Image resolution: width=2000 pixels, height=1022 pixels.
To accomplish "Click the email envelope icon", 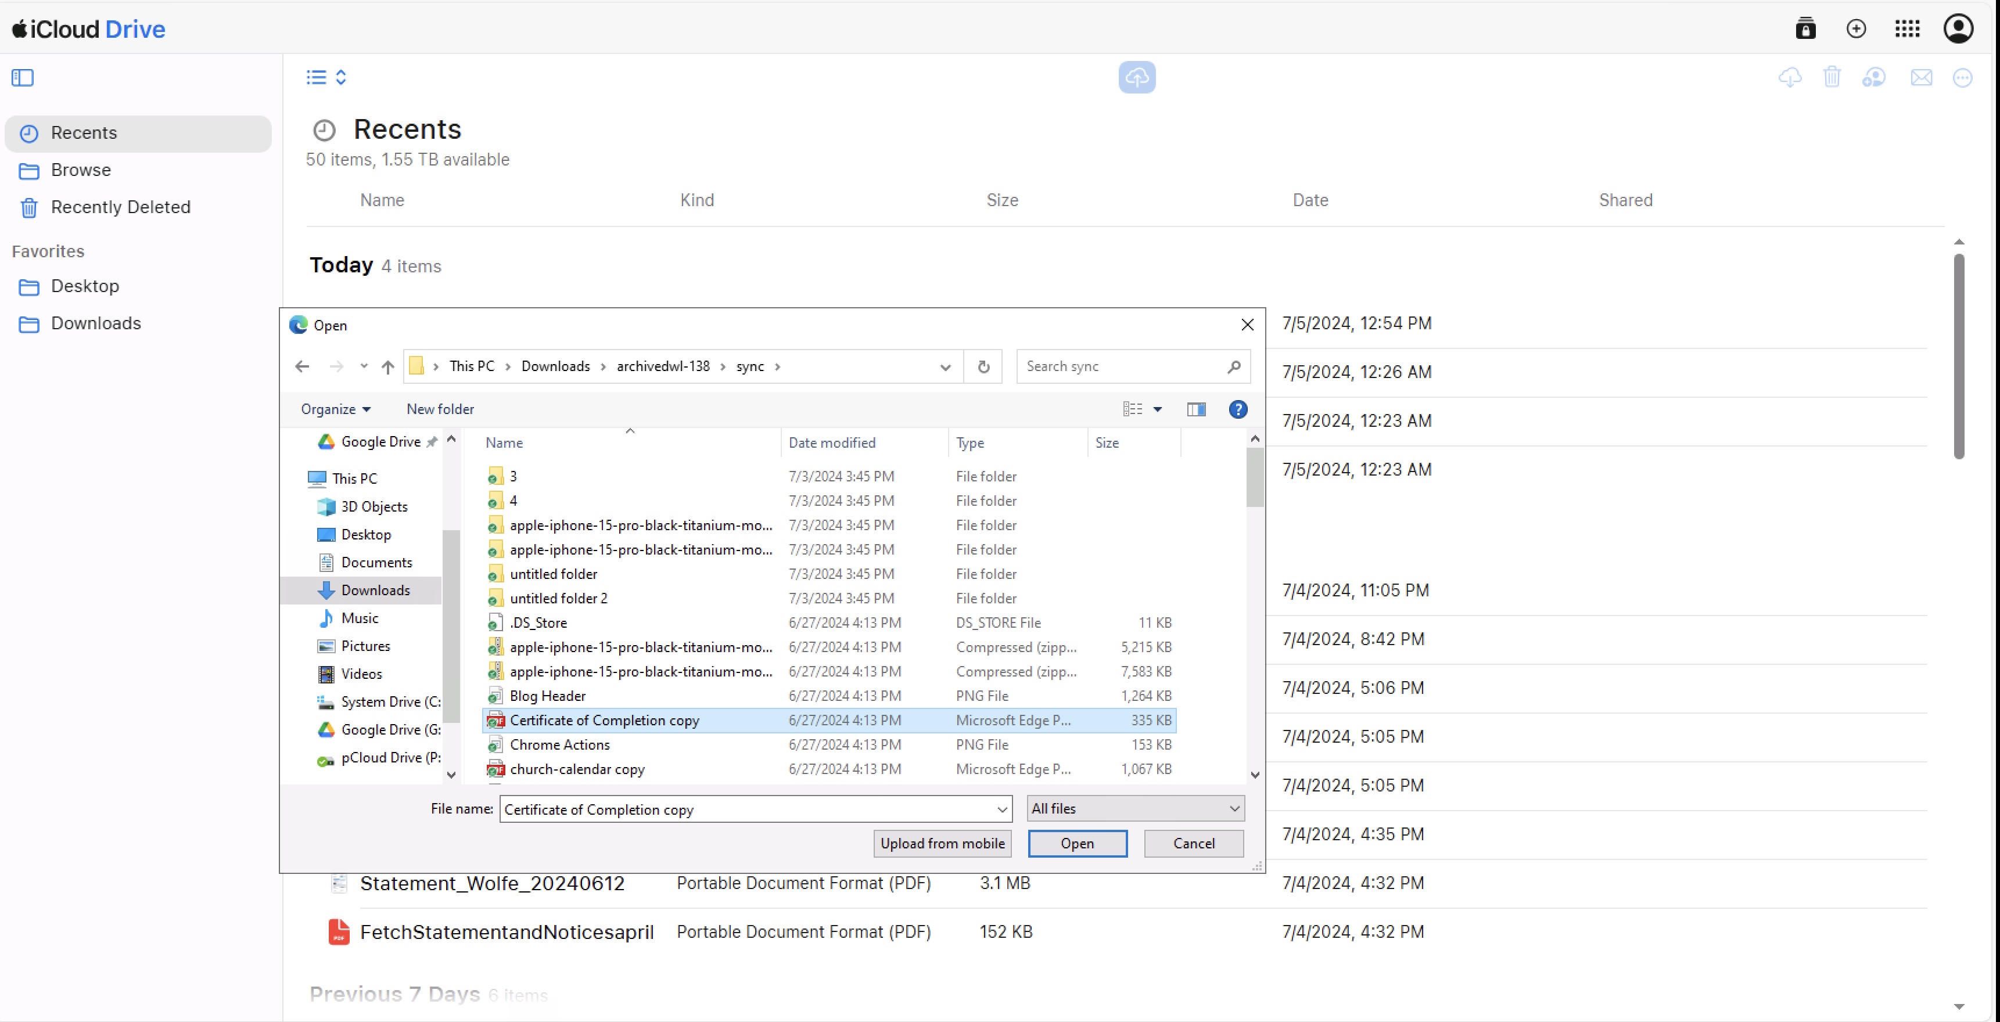I will coord(1922,78).
